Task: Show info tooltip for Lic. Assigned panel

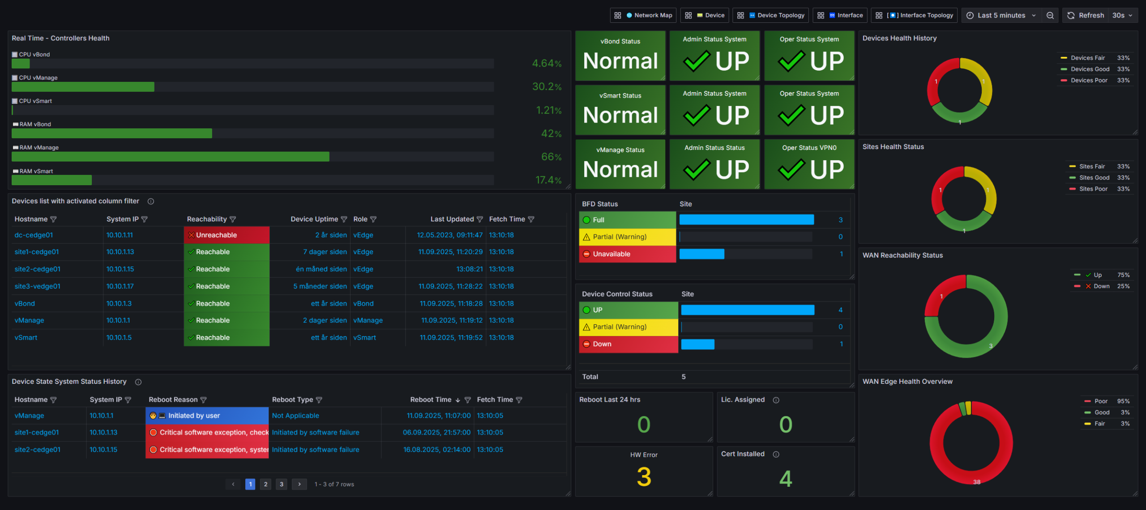Action: [x=776, y=400]
